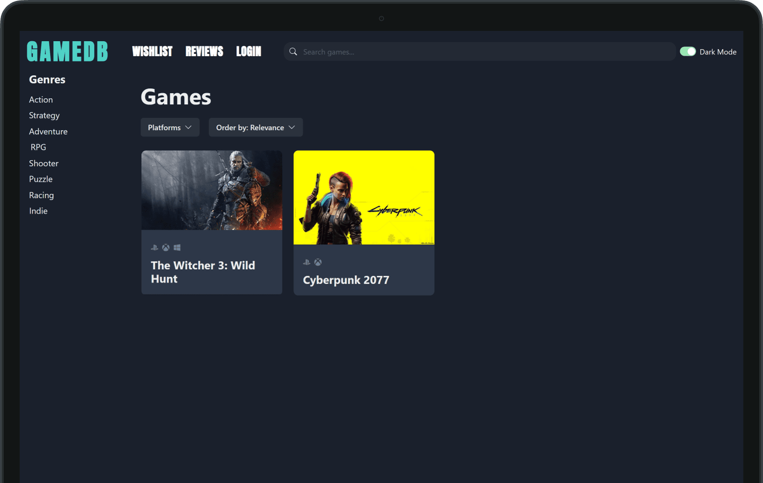Toggle the Dark Mode switch

(x=688, y=51)
